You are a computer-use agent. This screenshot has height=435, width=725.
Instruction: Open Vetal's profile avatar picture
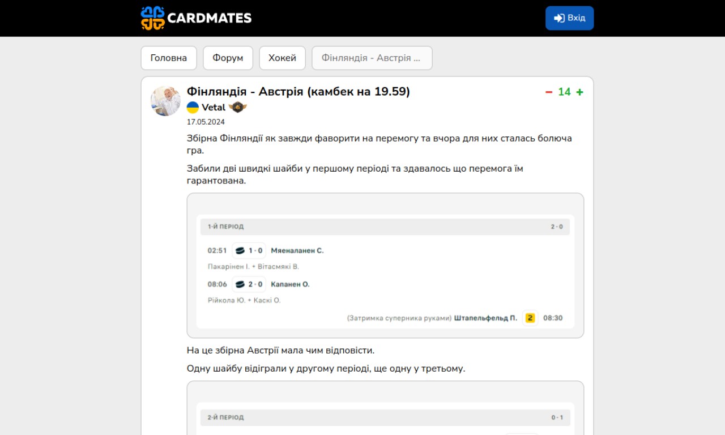tap(165, 101)
